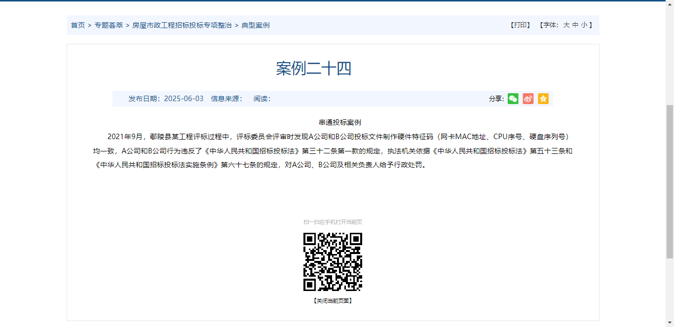Set font size to 小
674x327 pixels.
click(x=584, y=25)
